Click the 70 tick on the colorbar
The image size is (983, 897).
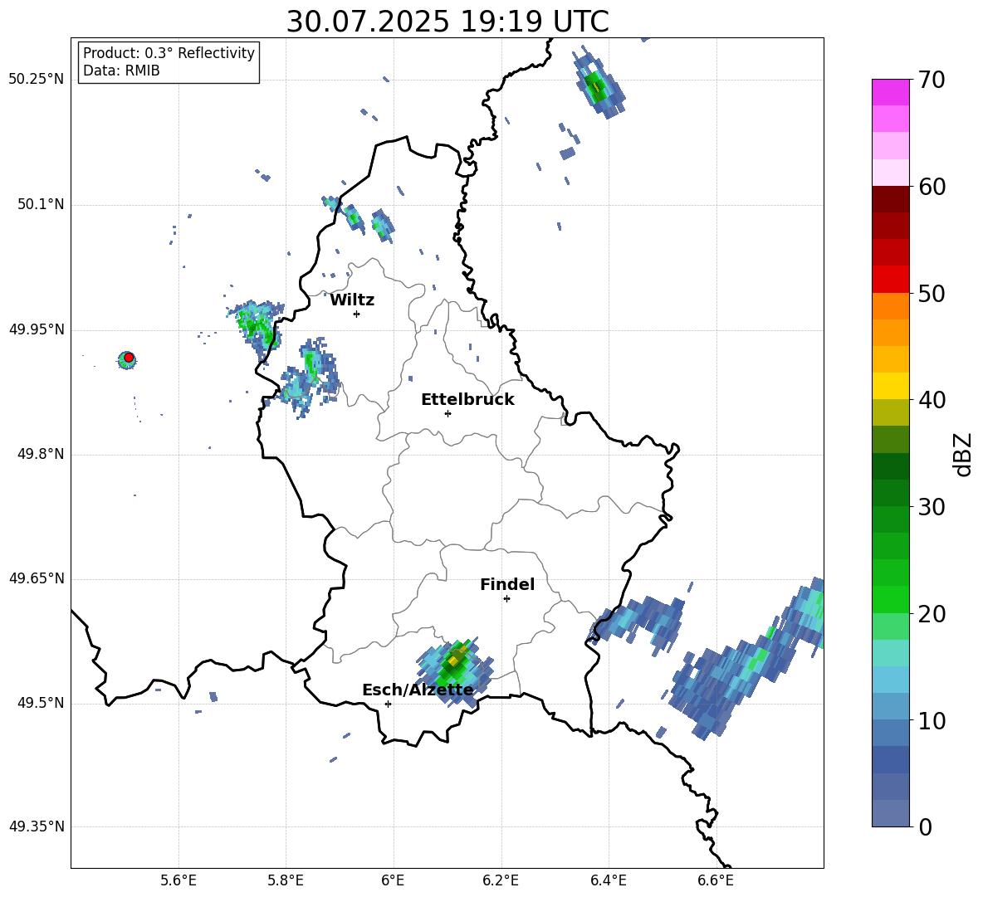point(932,80)
